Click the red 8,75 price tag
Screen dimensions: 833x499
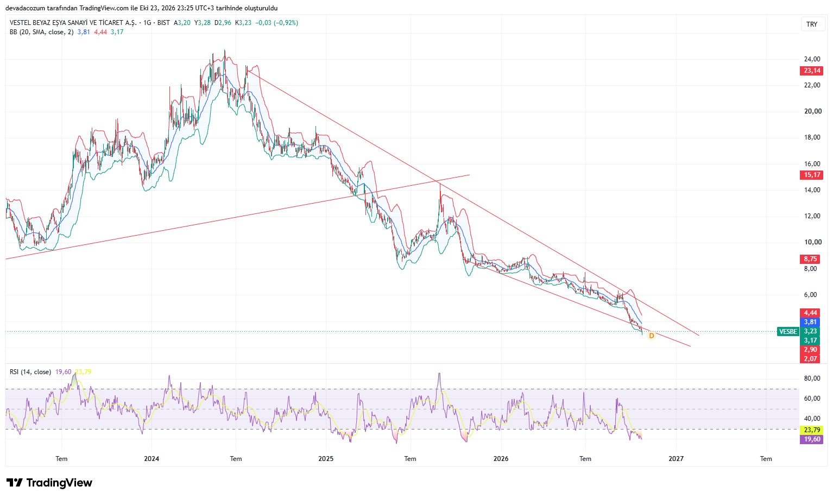click(x=810, y=259)
